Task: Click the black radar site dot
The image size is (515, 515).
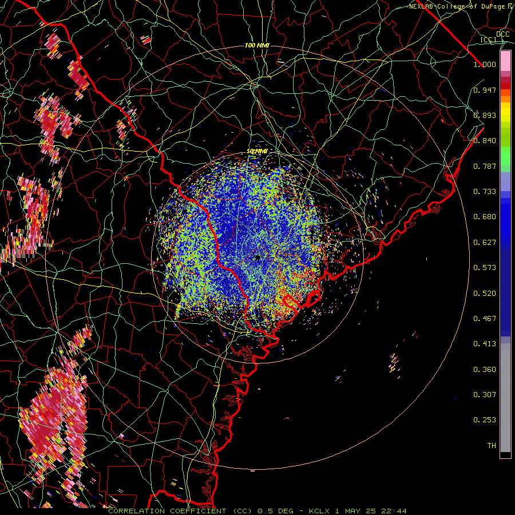Action: click(258, 258)
